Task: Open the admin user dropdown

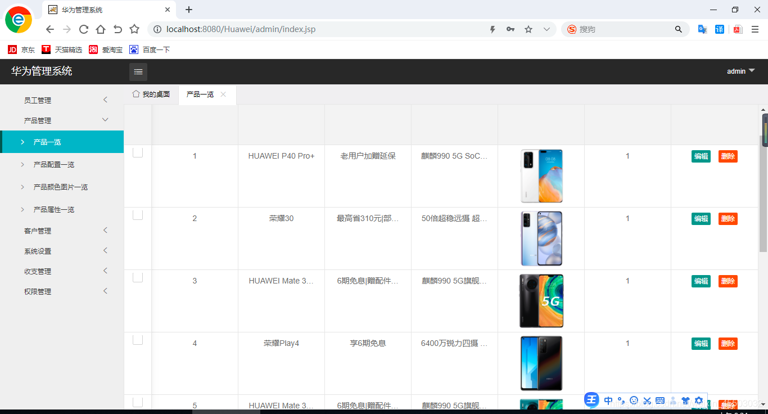Action: pyautogui.click(x=740, y=71)
